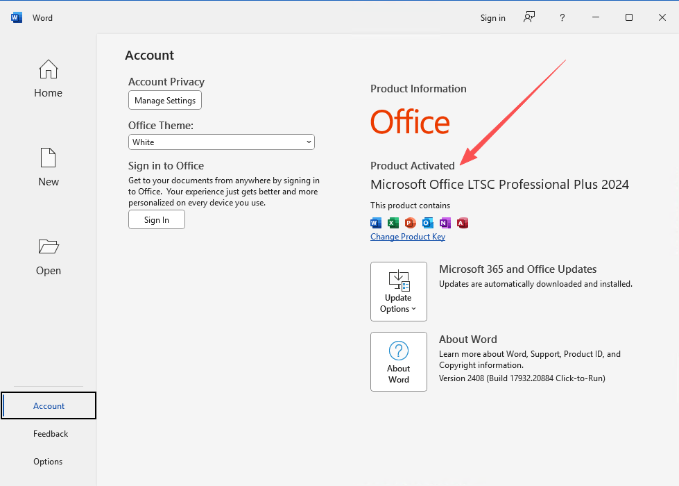Click the Version 2408 build number text
Screen dimensions: 679x486
point(522,378)
